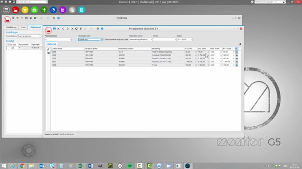Click refresh icon in Avrapportera toolbar

click(x=76, y=29)
